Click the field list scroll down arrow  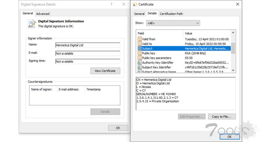click(x=233, y=70)
